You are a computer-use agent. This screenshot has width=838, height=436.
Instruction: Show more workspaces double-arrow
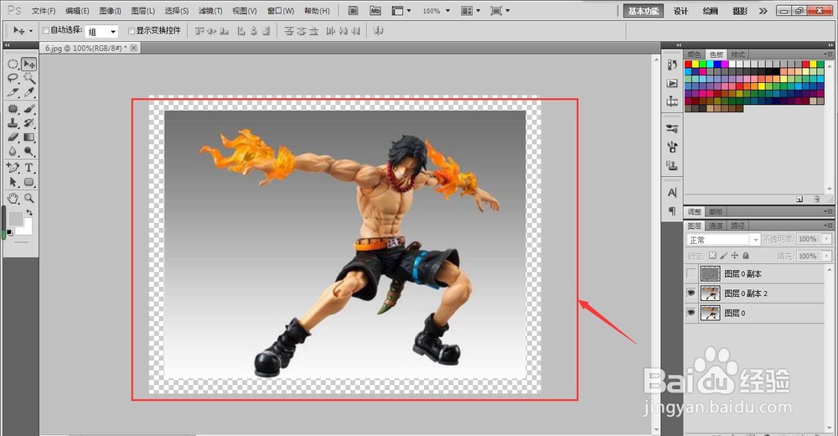[763, 11]
